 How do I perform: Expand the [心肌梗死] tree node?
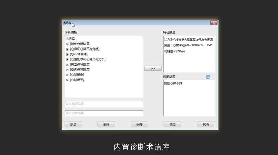pos(67,80)
